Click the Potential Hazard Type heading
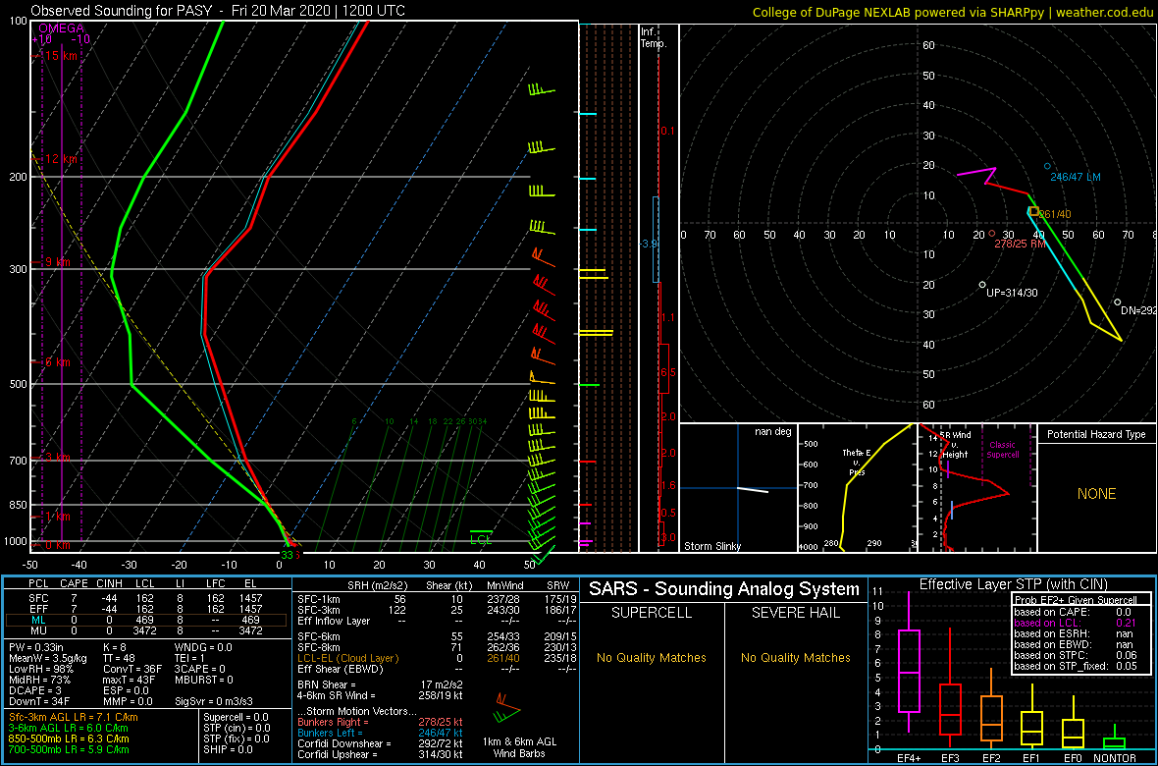The height and width of the screenshot is (766, 1158). coord(1096,435)
